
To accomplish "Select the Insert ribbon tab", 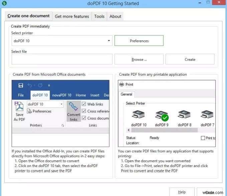I will click(x=95, y=95).
